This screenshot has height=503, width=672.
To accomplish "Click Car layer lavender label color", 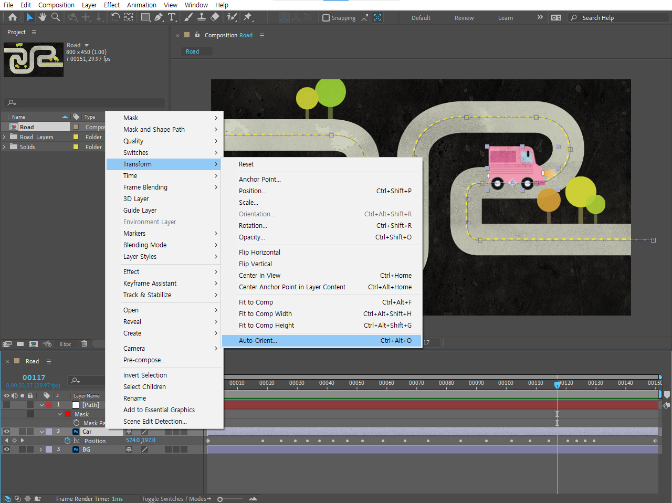I will 49,432.
